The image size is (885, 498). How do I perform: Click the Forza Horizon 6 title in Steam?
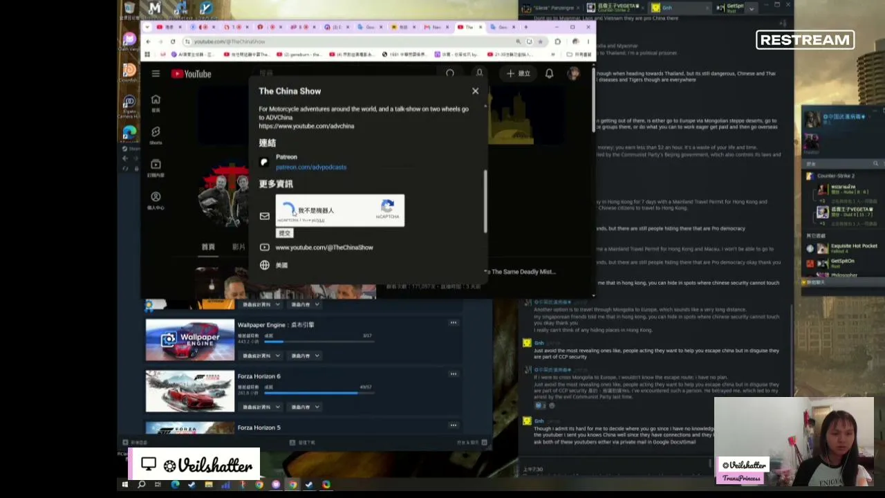(259, 376)
